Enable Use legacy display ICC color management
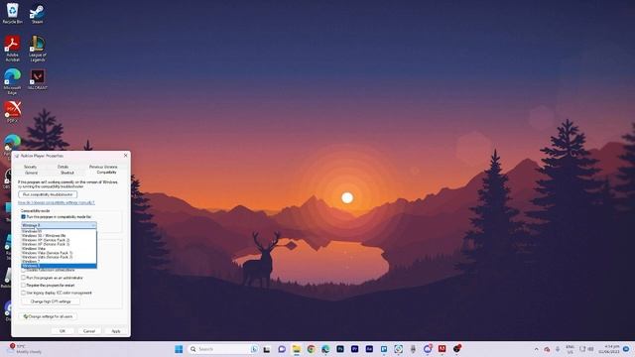Image resolution: width=635 pixels, height=357 pixels. coord(23,294)
